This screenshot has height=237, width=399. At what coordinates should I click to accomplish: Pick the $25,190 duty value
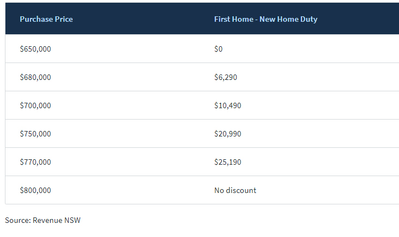click(228, 162)
